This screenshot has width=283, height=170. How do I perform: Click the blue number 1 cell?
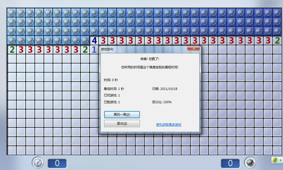(94, 50)
